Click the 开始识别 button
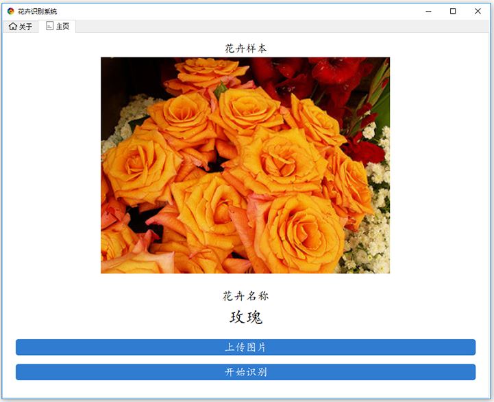This screenshot has height=402, width=494. (245, 372)
